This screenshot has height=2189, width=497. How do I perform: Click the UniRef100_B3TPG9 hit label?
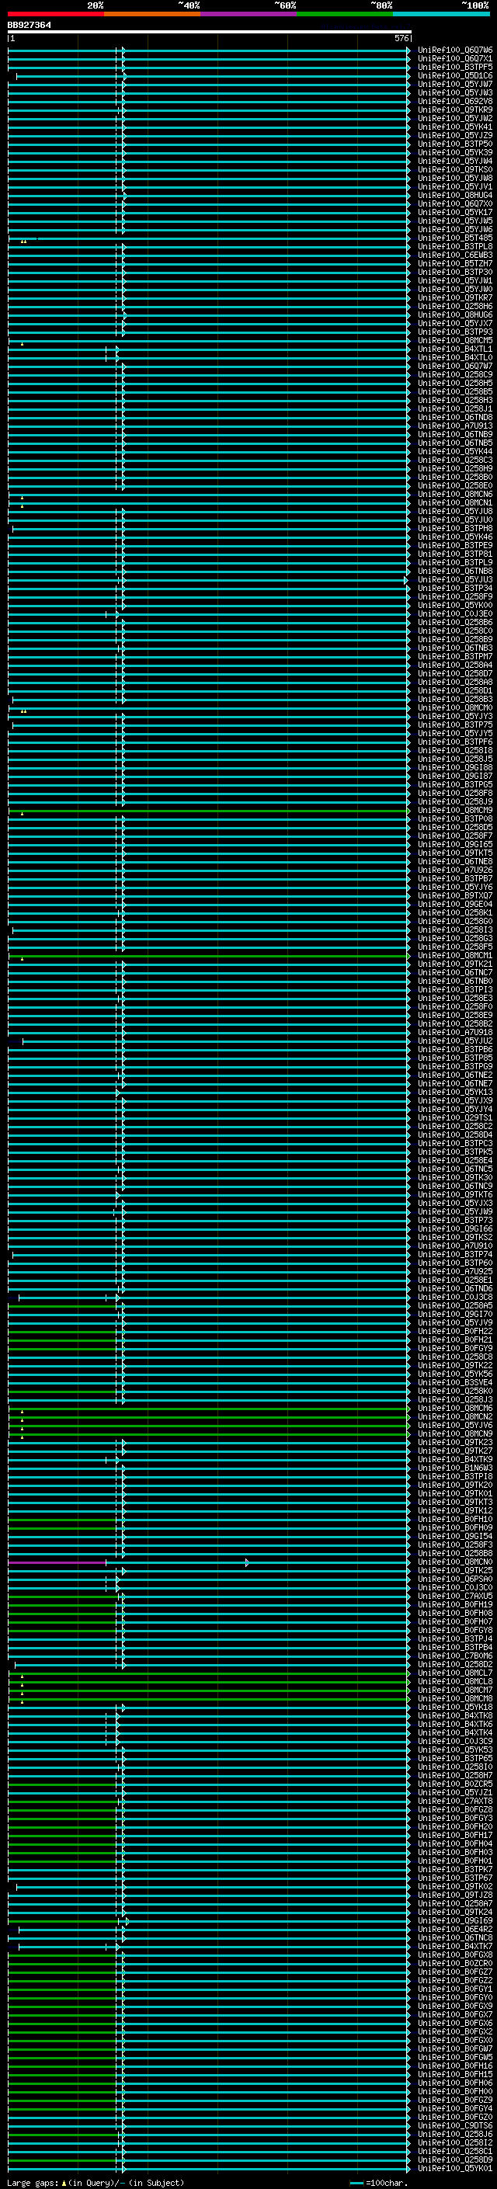[455, 1066]
